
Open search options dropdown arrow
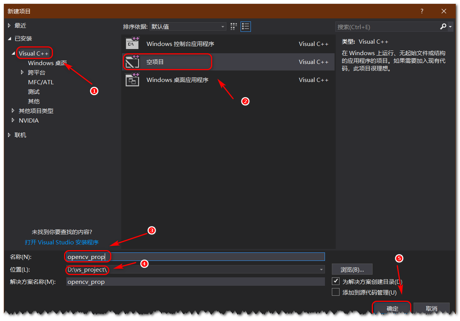click(x=450, y=27)
